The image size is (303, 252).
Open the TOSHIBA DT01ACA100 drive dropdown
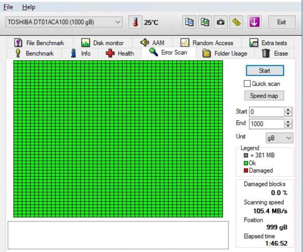(x=64, y=22)
